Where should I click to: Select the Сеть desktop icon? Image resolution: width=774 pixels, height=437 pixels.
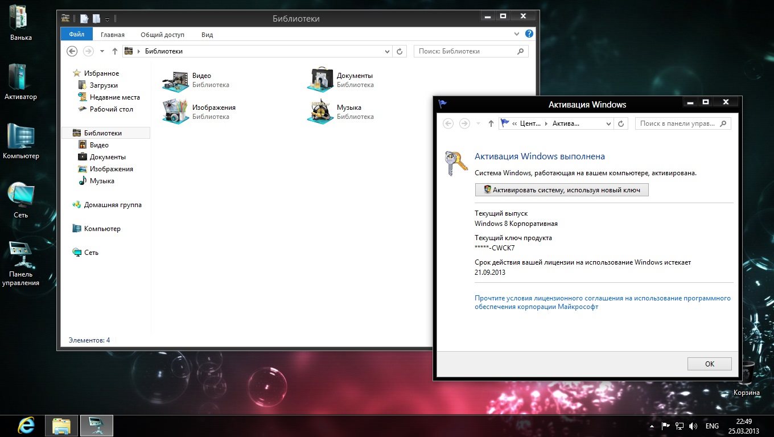[20, 200]
